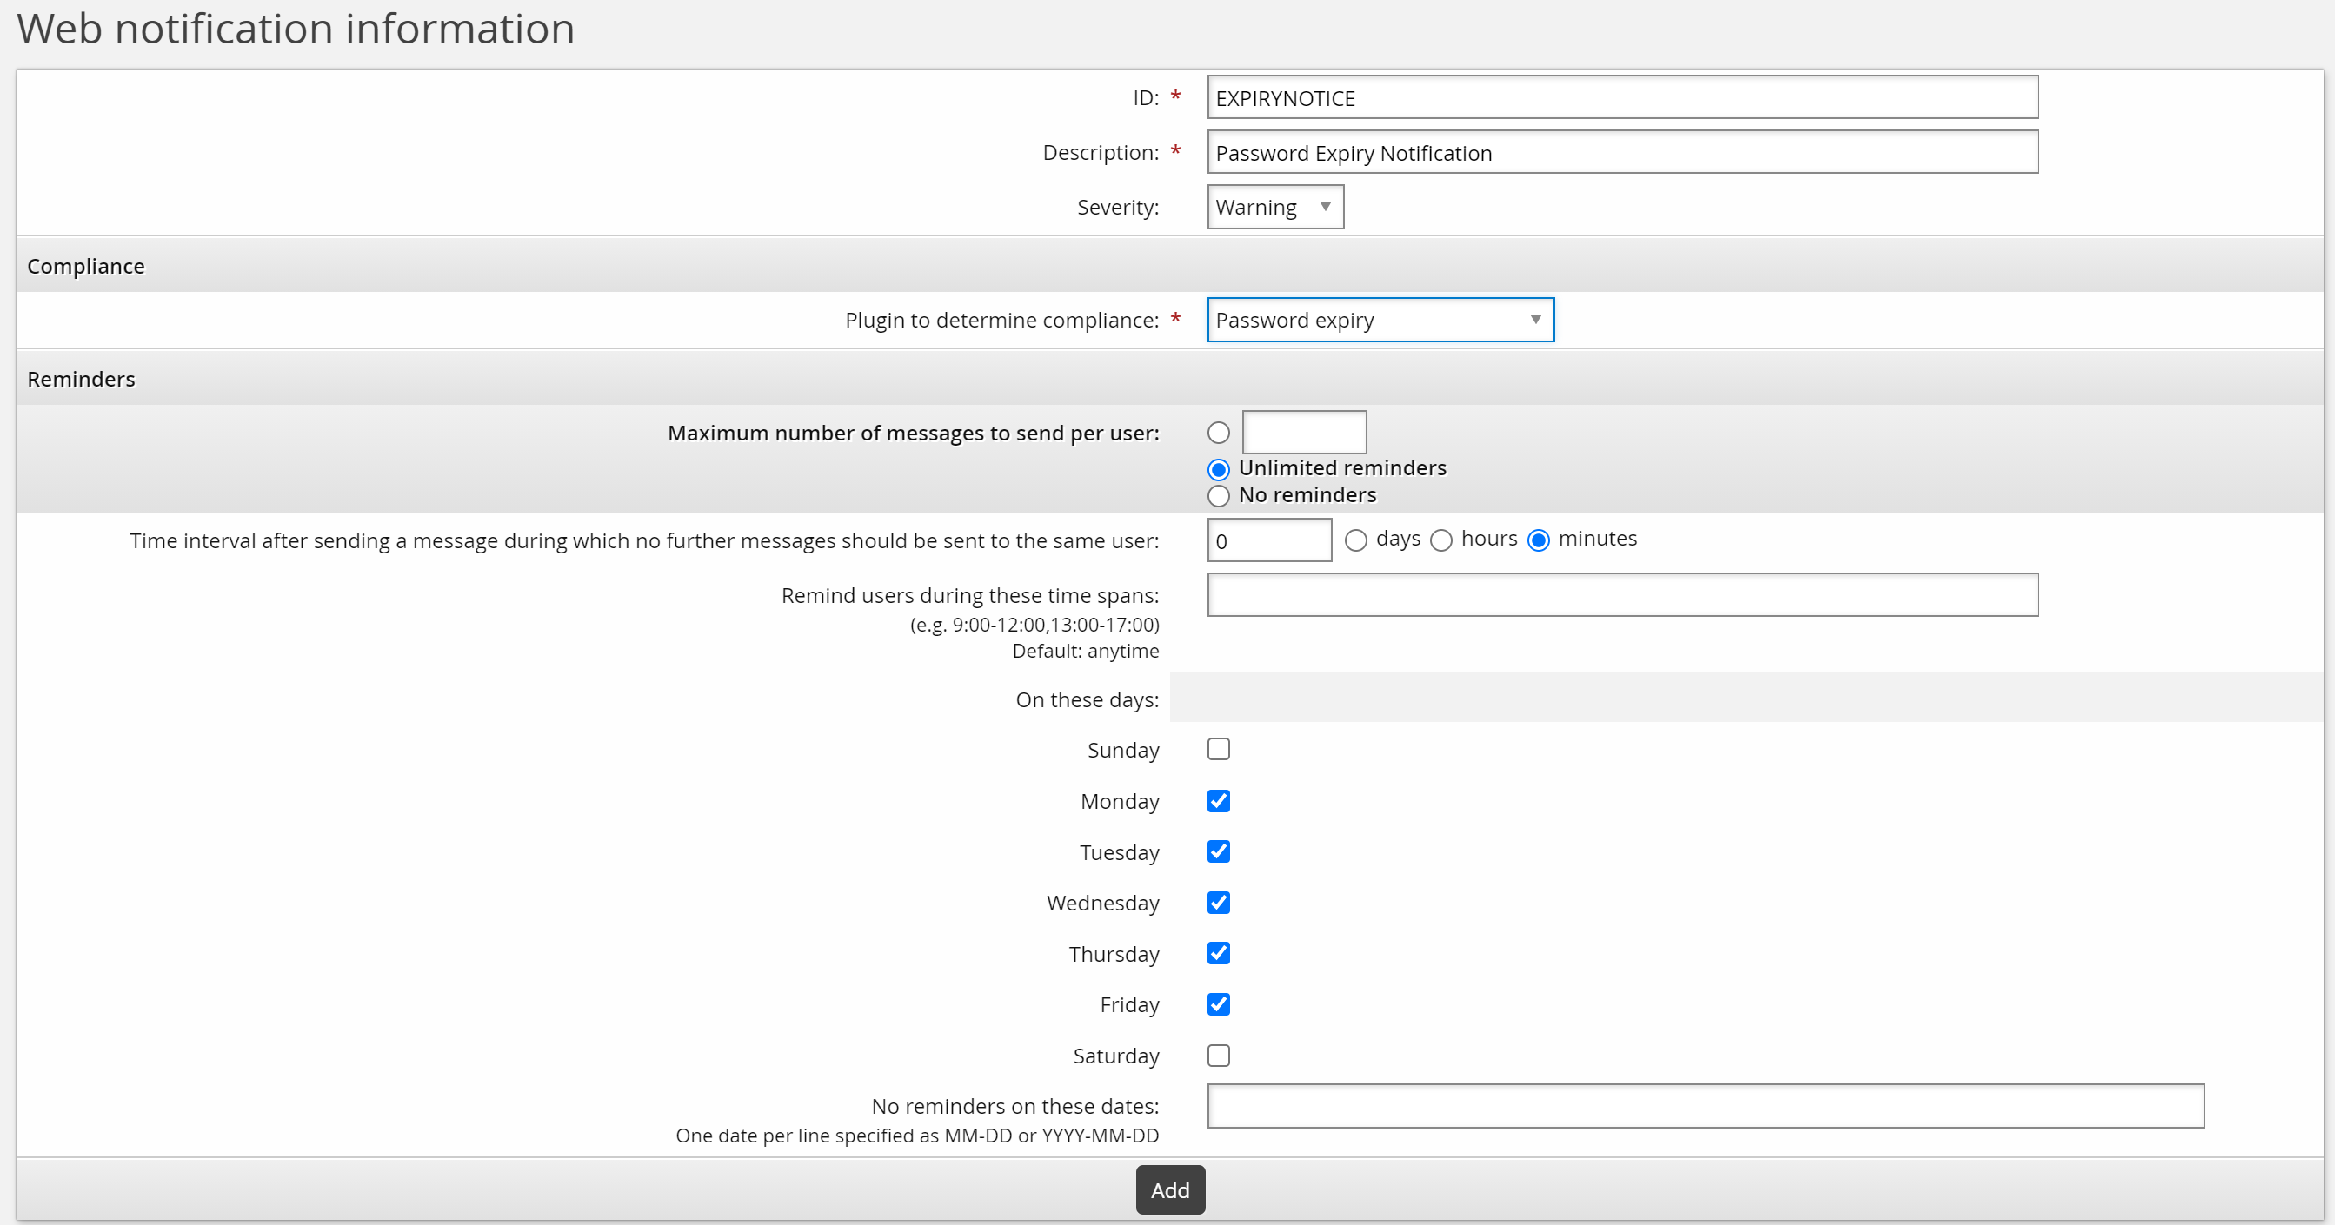The width and height of the screenshot is (2335, 1225).
Task: Choose minutes as interval unit
Action: click(x=1537, y=541)
